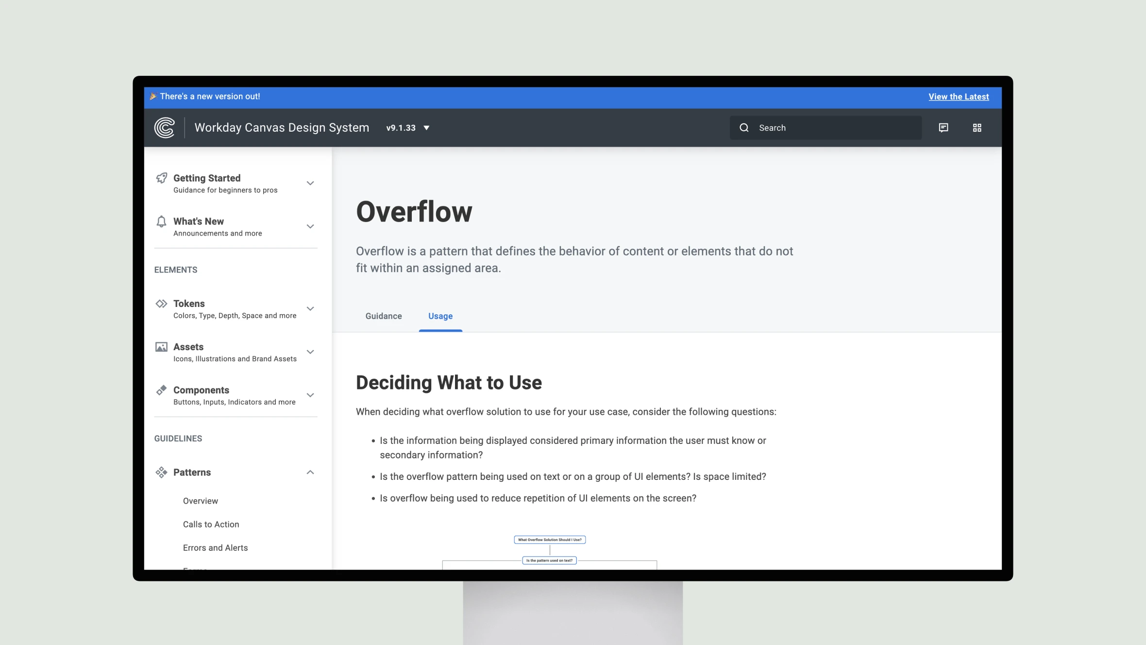The width and height of the screenshot is (1146, 645).
Task: Click the What's New bell icon
Action: point(161,221)
